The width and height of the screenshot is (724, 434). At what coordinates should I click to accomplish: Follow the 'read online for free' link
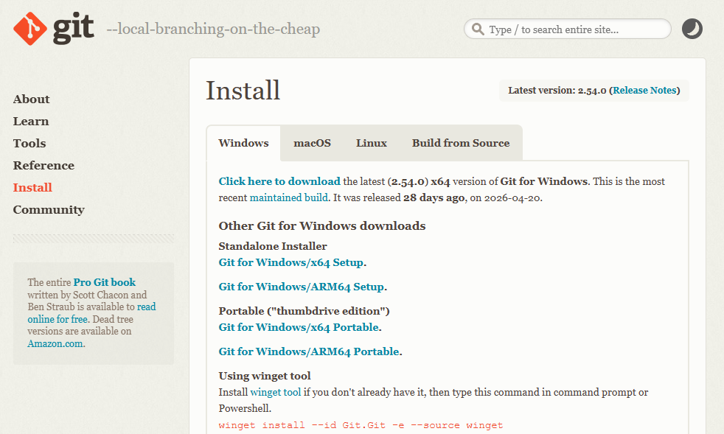[x=91, y=313]
